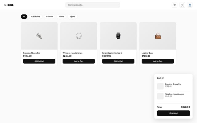197x123 pixels.
Task: Focus the Search products field
Action: tap(93, 5)
